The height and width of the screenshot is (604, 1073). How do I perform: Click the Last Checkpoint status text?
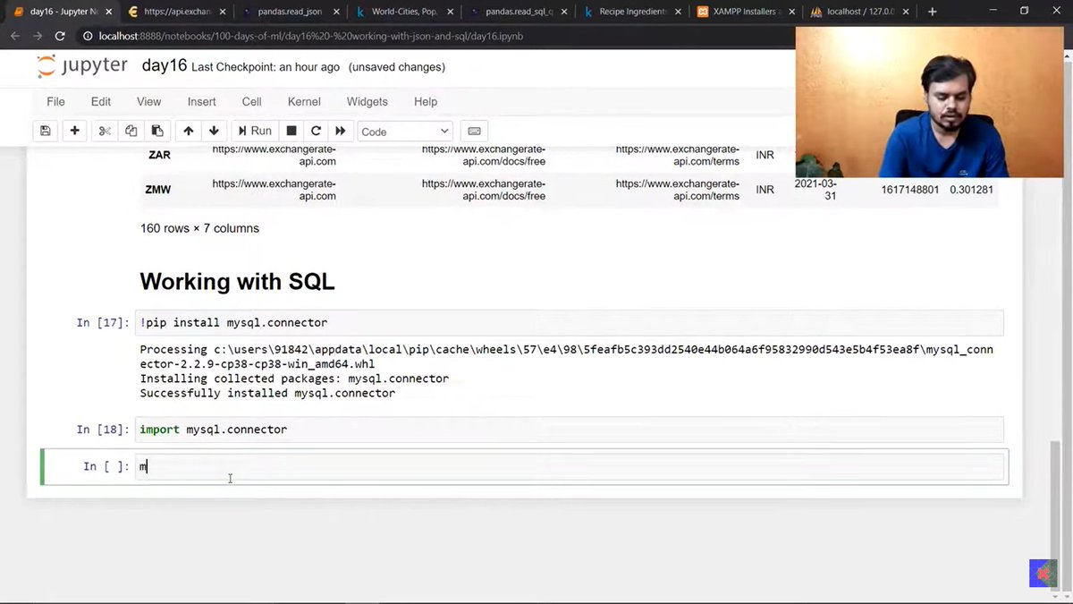[266, 67]
